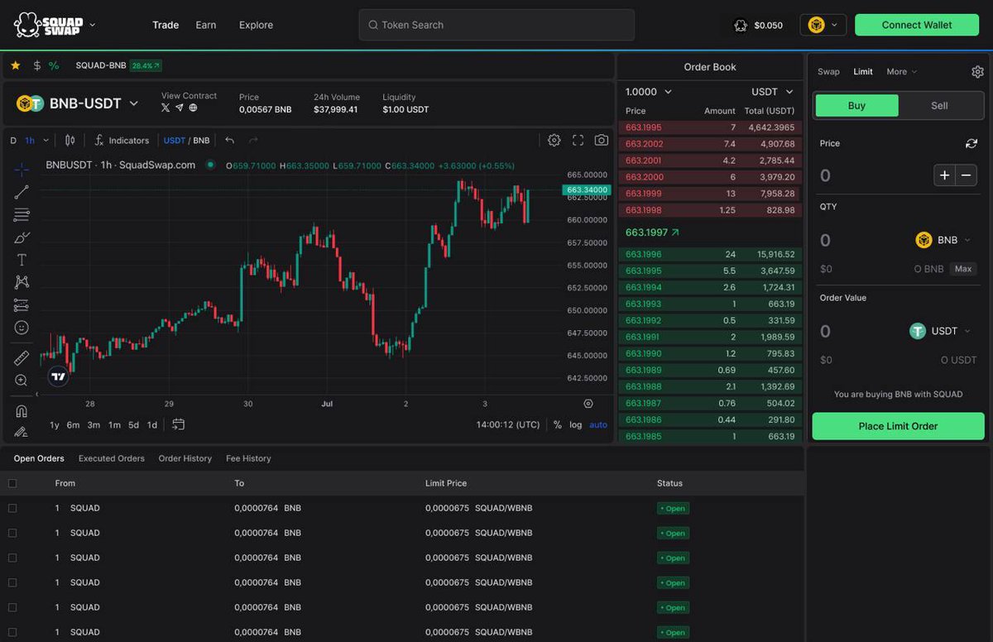Toggle auto scale on chart
Image resolution: width=993 pixels, height=642 pixels.
coord(598,424)
